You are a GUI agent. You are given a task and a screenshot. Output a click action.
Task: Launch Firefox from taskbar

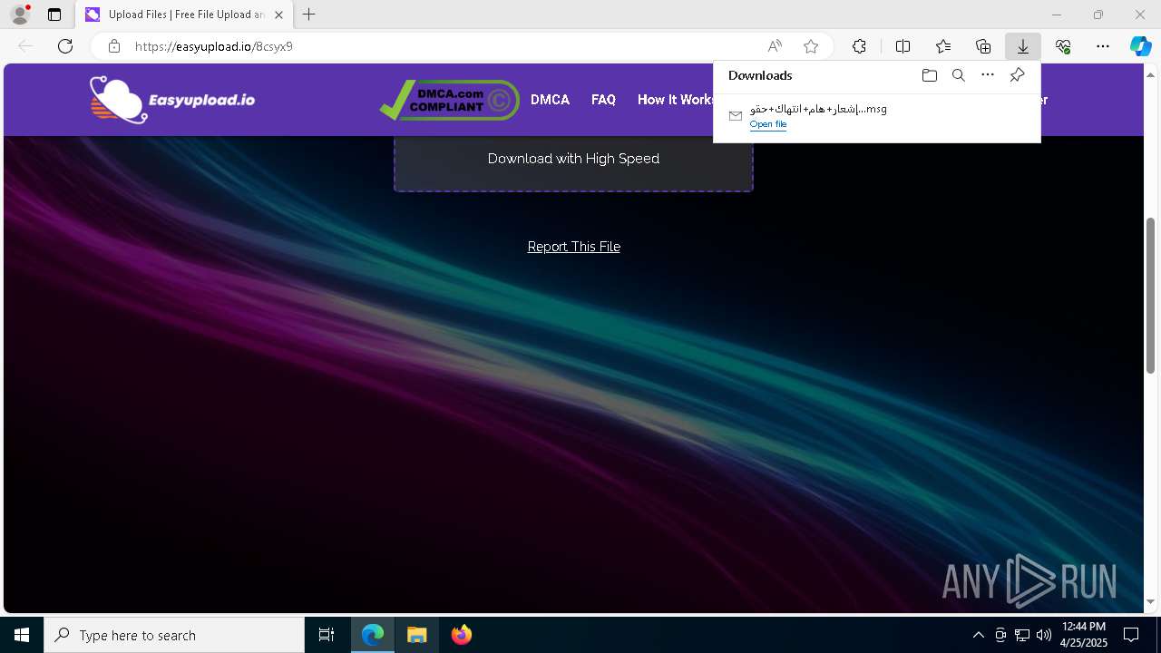(x=461, y=635)
